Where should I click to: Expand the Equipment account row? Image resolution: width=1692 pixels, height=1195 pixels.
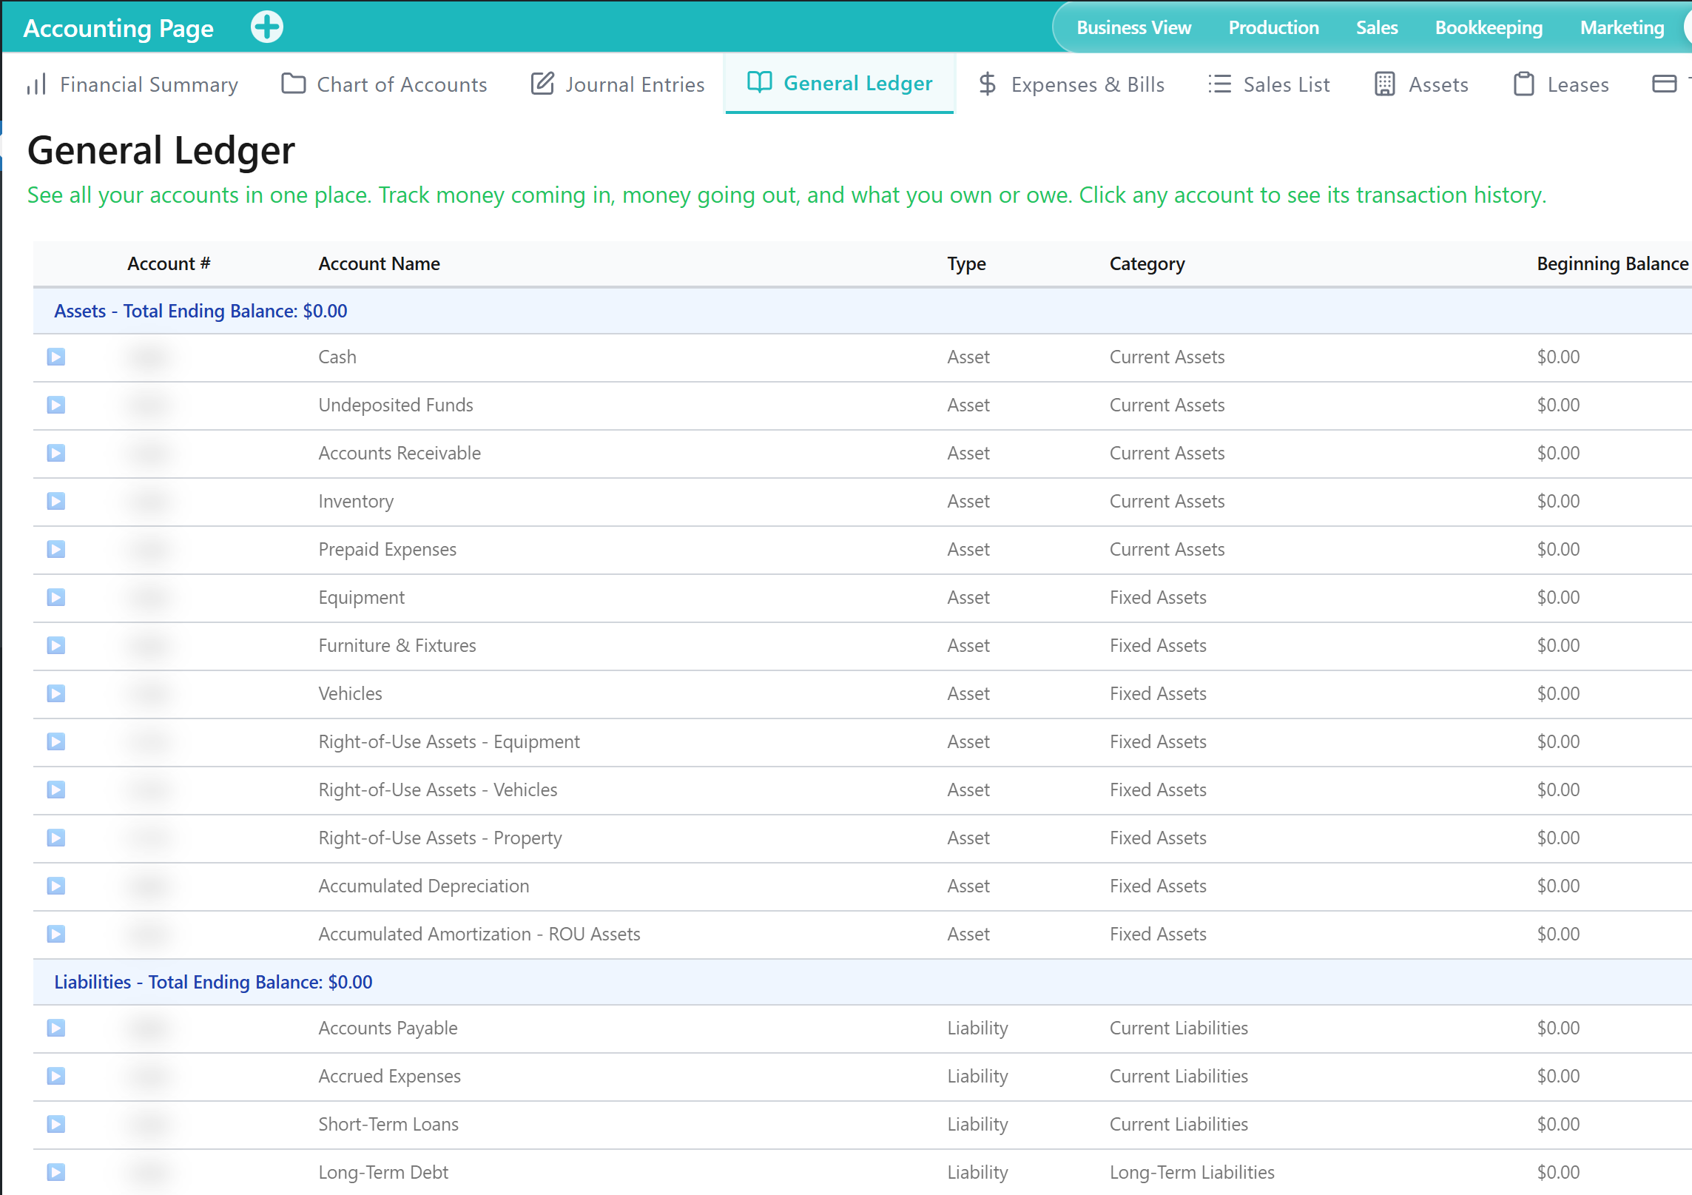(x=56, y=598)
